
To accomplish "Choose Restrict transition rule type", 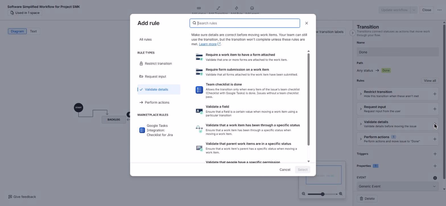I will [159, 64].
